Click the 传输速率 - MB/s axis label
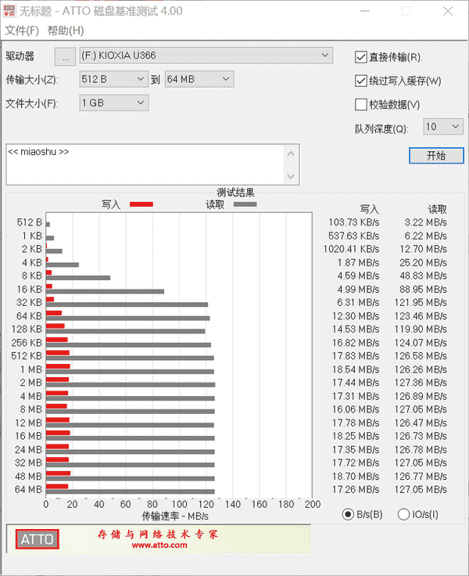469x576 pixels. [x=175, y=517]
